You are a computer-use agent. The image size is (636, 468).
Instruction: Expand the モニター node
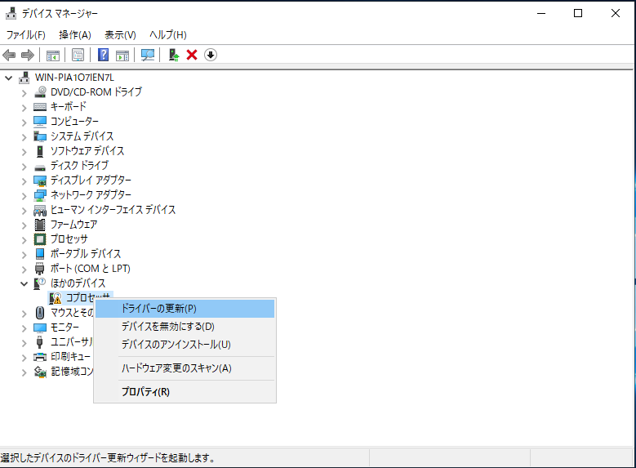tap(24, 328)
